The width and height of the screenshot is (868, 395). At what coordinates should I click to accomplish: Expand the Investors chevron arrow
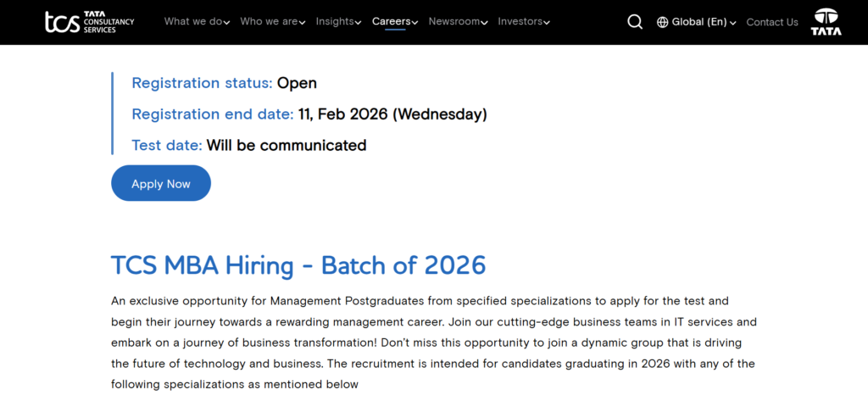547,23
